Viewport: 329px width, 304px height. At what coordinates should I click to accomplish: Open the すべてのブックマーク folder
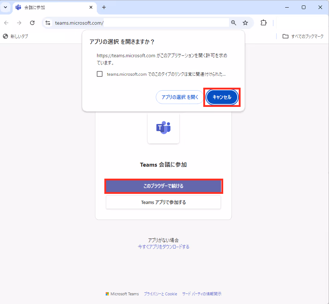(303, 36)
